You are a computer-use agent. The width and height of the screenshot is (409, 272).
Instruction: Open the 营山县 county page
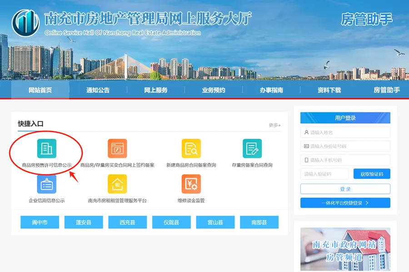point(215,222)
